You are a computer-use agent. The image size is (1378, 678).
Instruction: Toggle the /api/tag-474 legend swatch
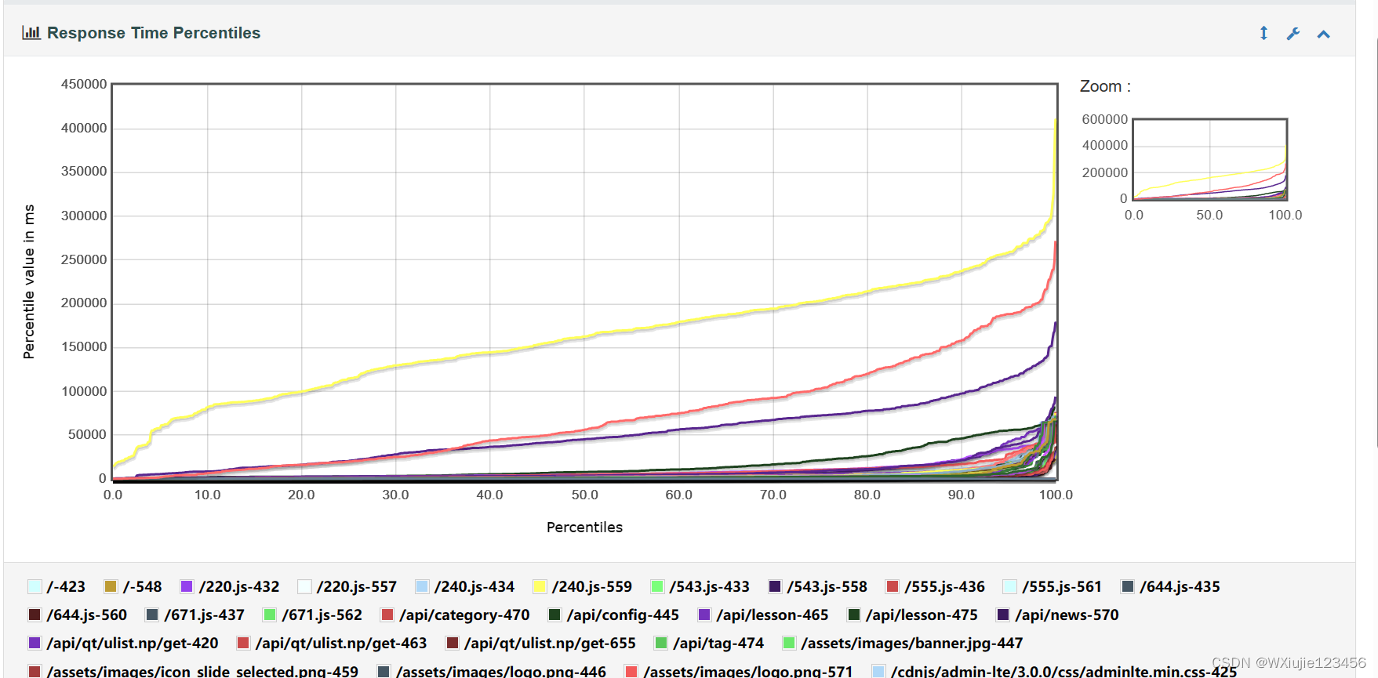pos(661,644)
